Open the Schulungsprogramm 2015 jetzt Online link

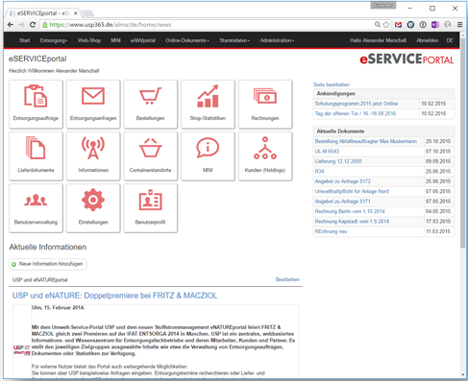coord(357,104)
